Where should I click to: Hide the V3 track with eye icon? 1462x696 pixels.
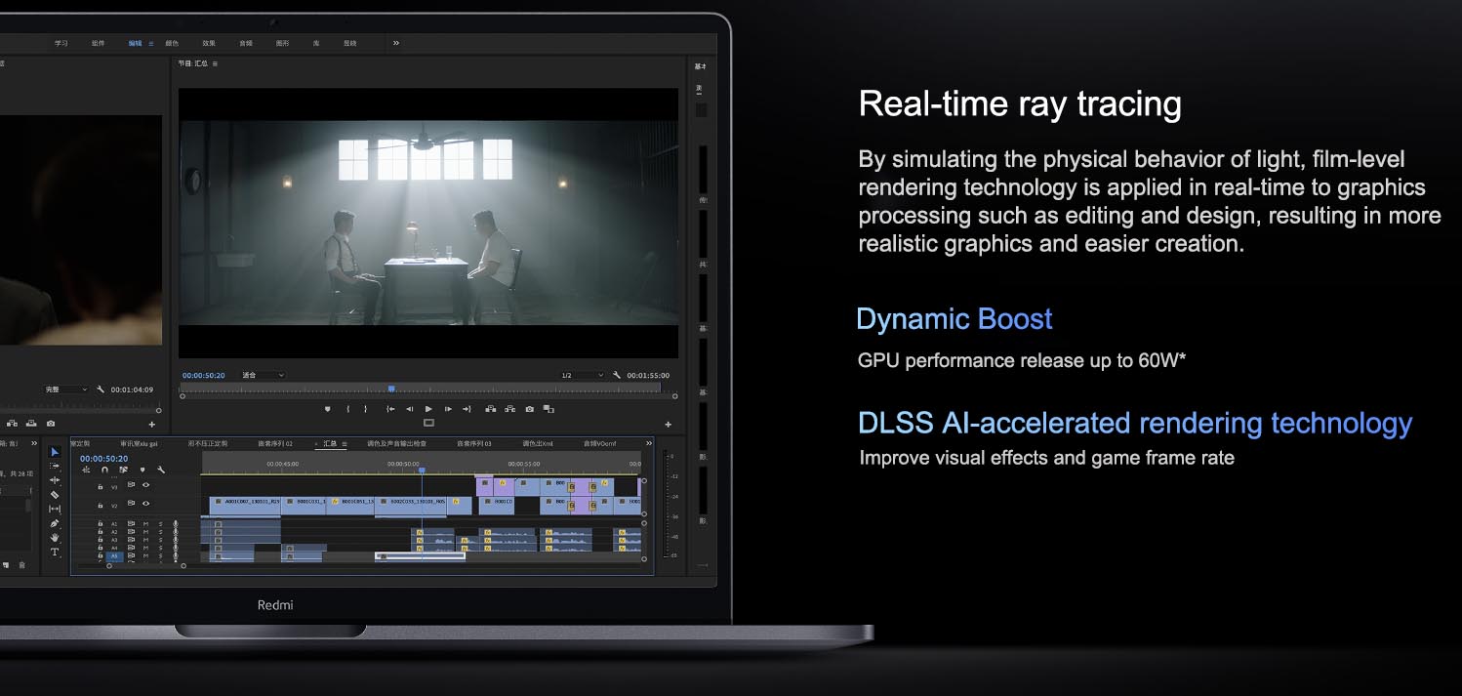point(146,485)
